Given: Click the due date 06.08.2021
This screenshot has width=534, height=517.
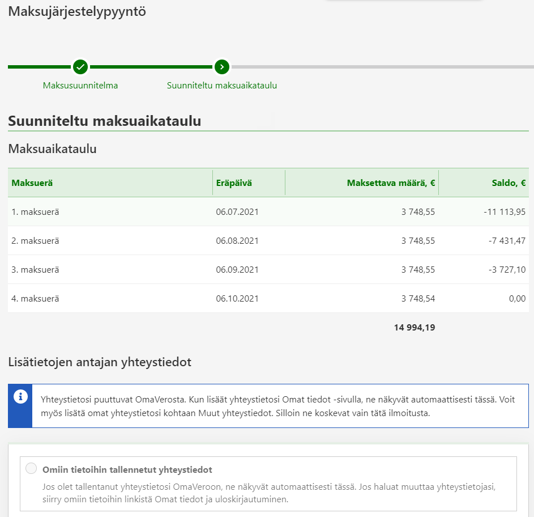Looking at the screenshot, I should (x=237, y=241).
